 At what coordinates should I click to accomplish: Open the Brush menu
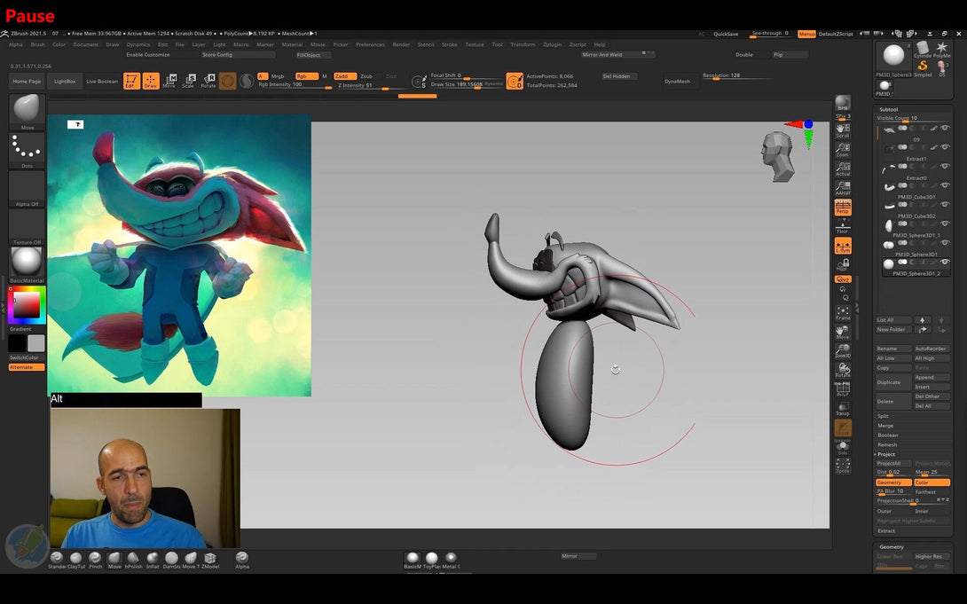coord(37,44)
